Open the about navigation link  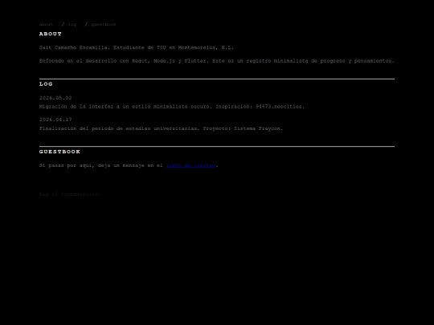click(x=46, y=24)
